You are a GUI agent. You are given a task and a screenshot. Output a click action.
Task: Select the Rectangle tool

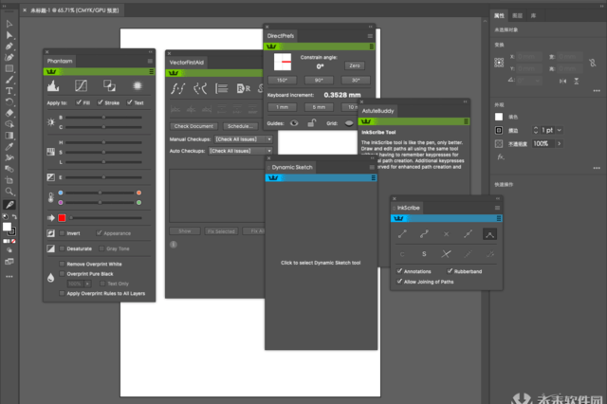pyautogui.click(x=9, y=68)
